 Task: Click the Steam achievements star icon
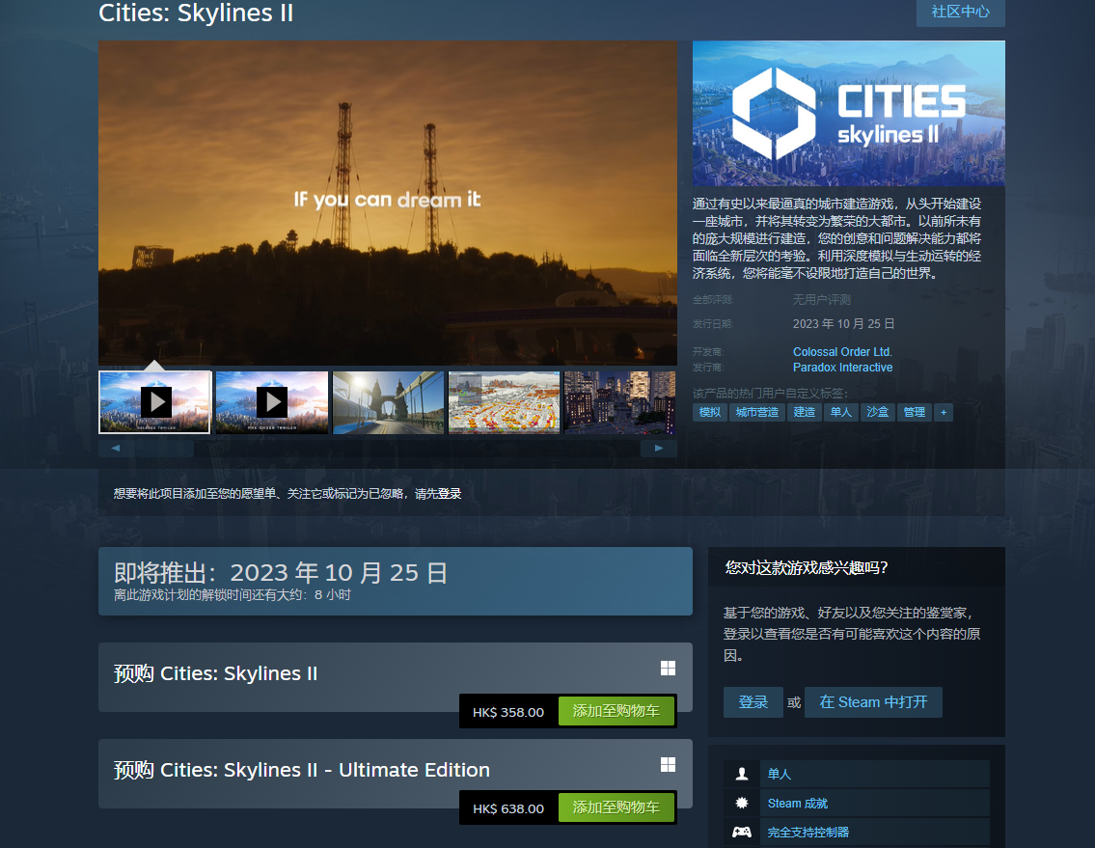click(742, 804)
